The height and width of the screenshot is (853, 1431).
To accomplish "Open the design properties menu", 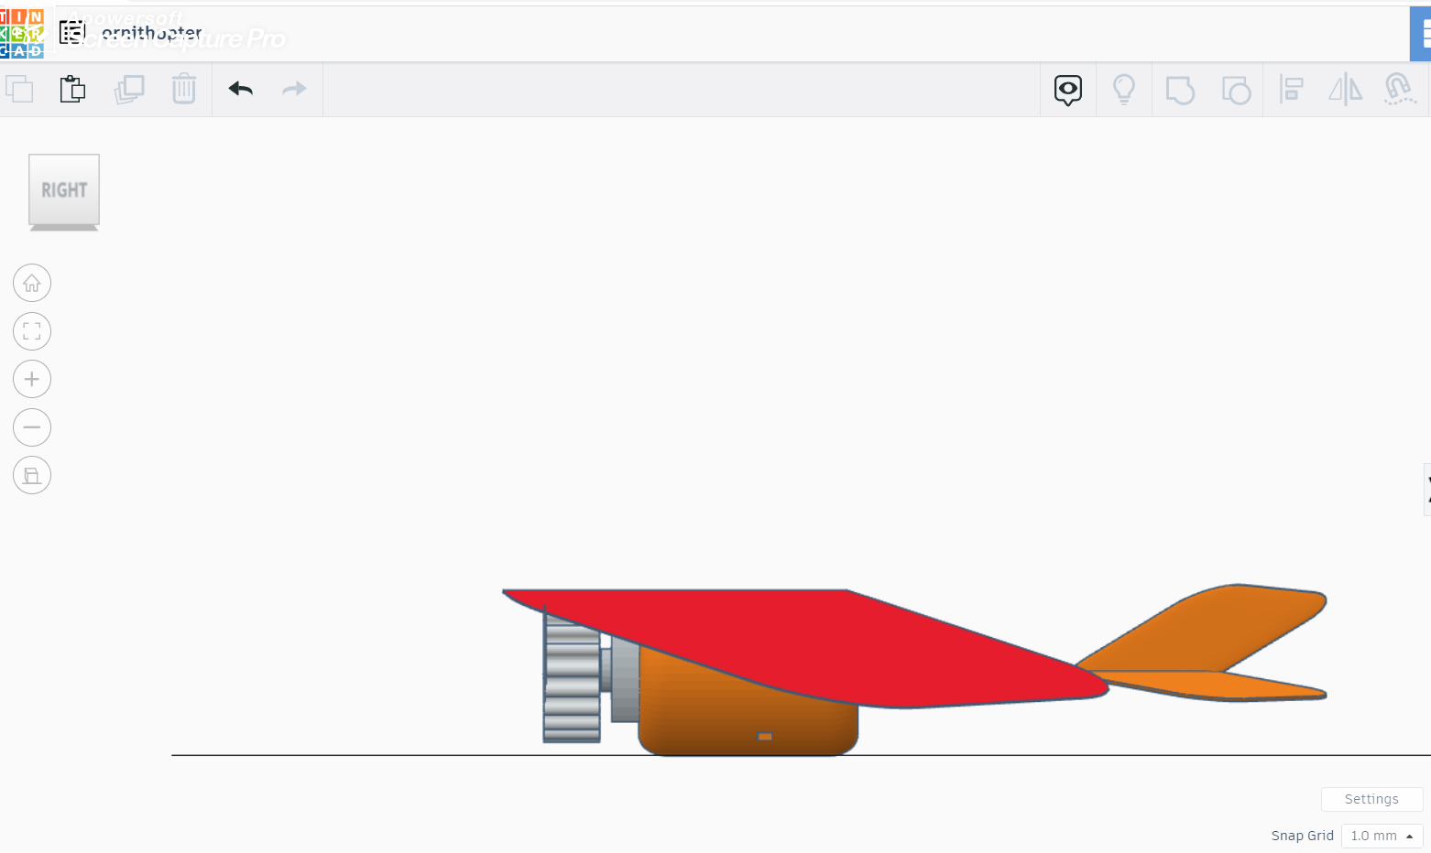I will tap(72, 31).
